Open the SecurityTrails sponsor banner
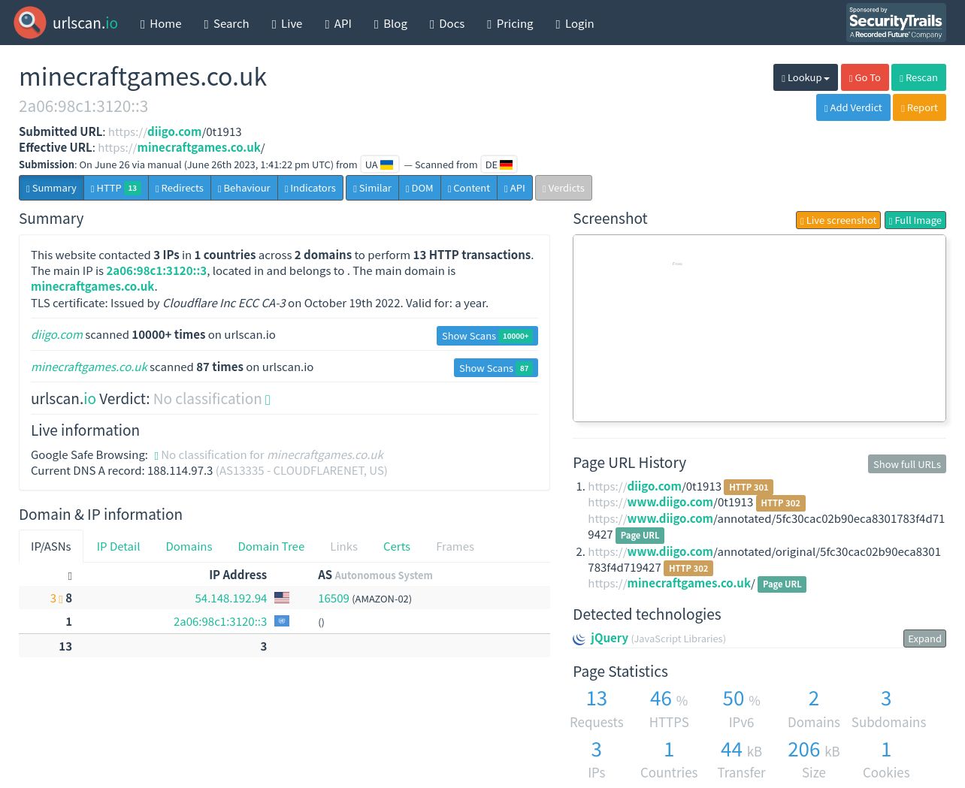This screenshot has width=965, height=788. [x=896, y=23]
